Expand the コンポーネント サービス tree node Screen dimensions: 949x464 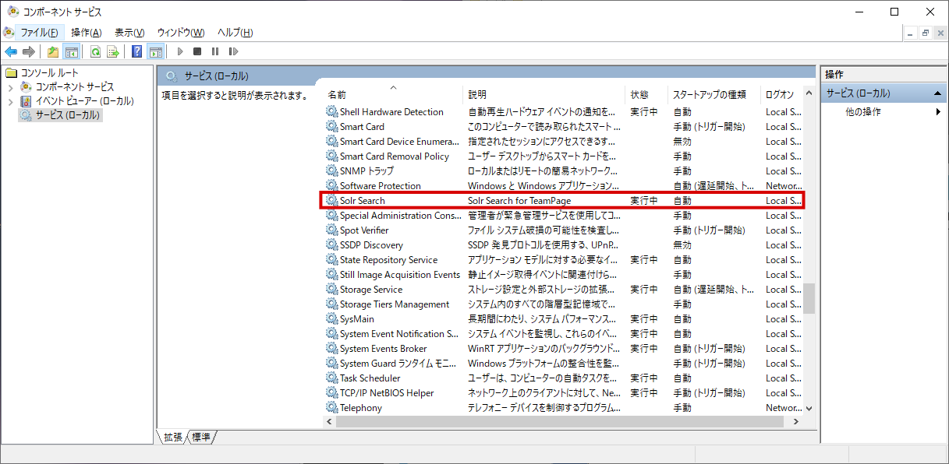point(10,87)
